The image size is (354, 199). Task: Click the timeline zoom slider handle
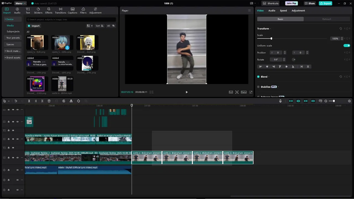coord(334,101)
